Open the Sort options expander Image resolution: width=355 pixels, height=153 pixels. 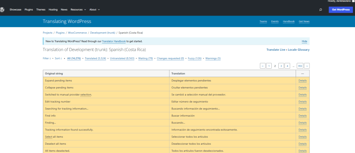(x=58, y=58)
